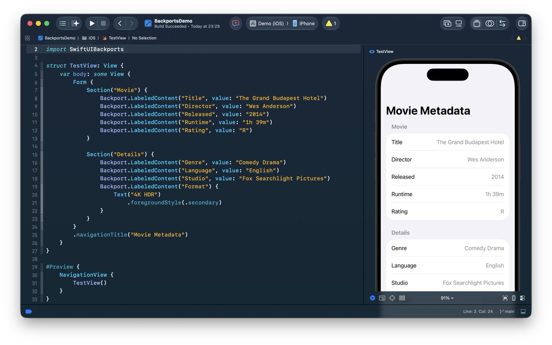Jump to previous issue arrow
This screenshot has height=345, width=552.
pyautogui.click(x=513, y=38)
